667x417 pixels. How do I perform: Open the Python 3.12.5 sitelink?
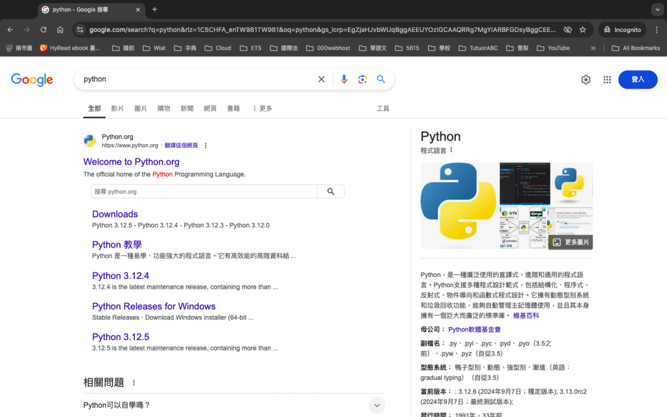coord(121,337)
